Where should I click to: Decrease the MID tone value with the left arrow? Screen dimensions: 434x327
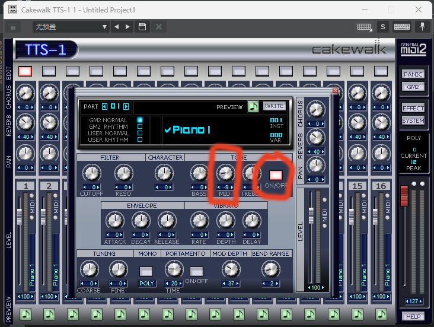218,187
